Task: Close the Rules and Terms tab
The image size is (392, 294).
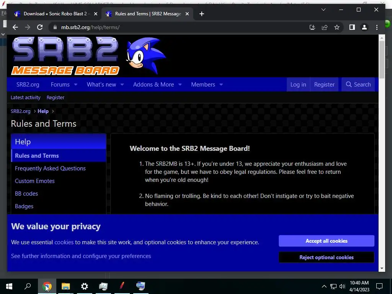Action: [x=187, y=14]
